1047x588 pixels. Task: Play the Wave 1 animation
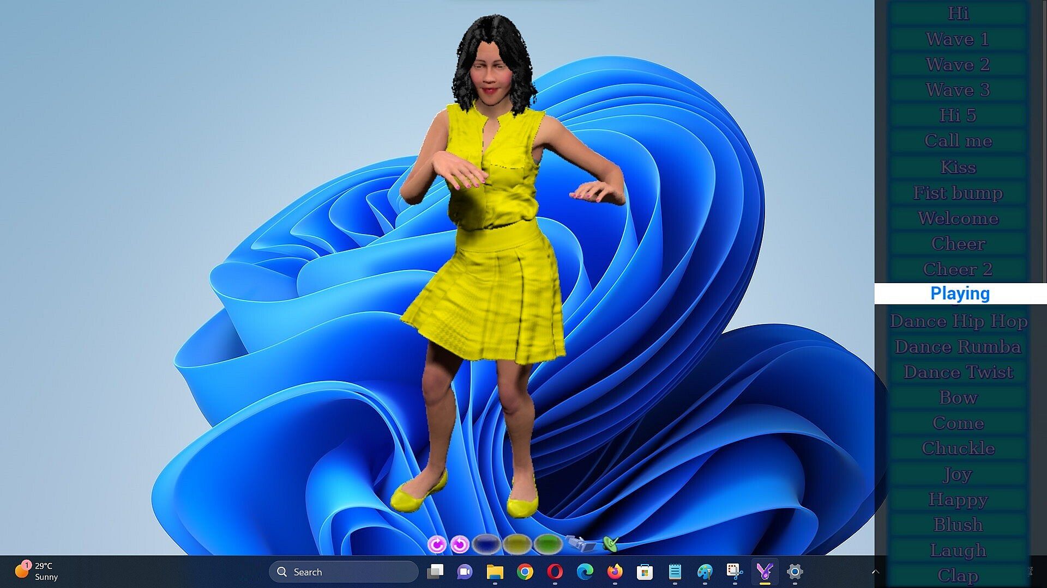[x=958, y=39]
